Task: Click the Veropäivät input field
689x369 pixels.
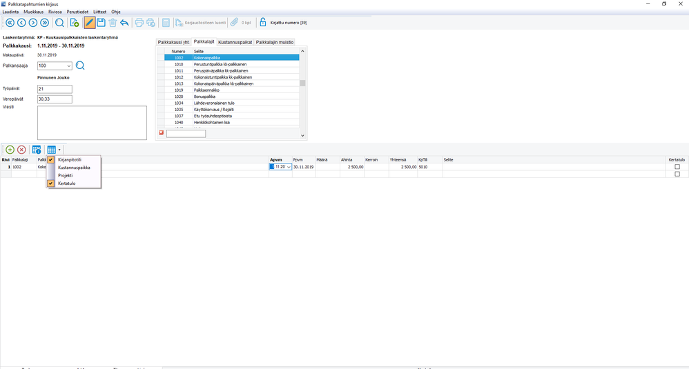Action: [55, 99]
